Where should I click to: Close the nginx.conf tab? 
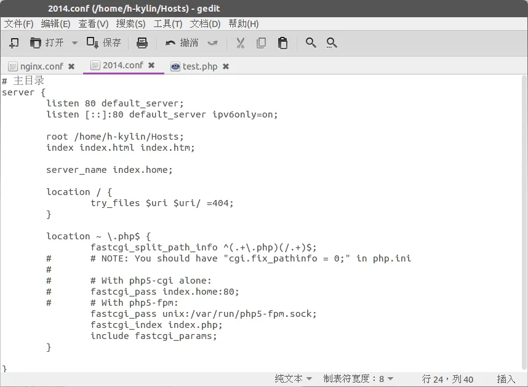(71, 66)
